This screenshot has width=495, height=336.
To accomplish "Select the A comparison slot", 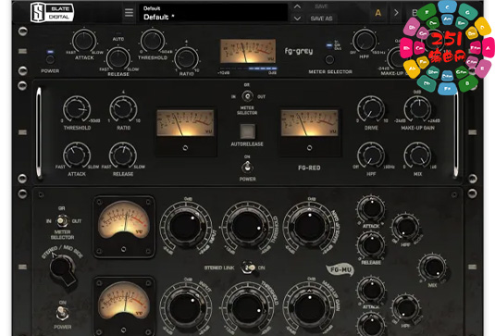I will [377, 13].
